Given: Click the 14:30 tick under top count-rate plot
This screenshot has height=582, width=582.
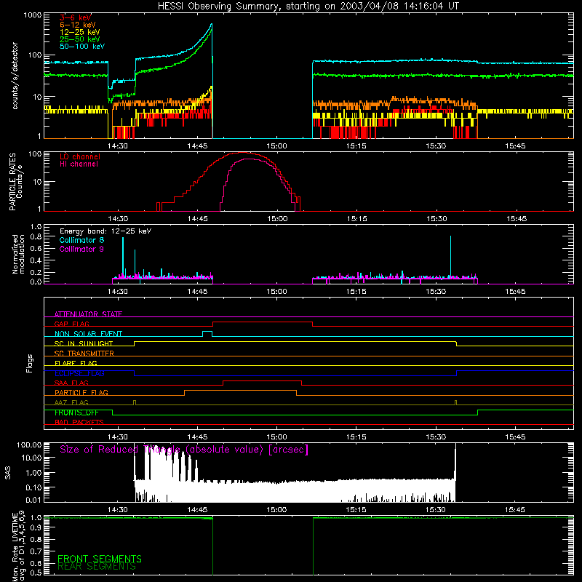Looking at the screenshot, I should 118,146.
